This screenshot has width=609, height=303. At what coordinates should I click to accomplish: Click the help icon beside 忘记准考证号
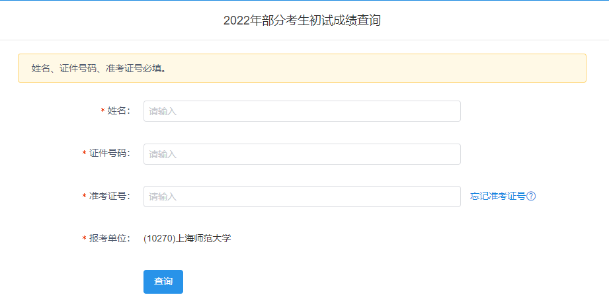(531, 196)
